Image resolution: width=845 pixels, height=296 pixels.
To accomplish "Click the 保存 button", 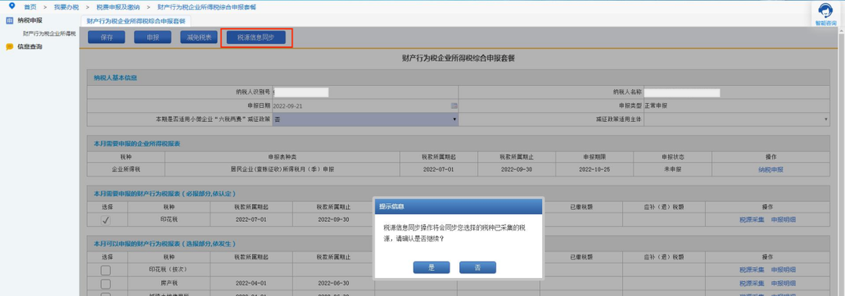I will click(106, 37).
